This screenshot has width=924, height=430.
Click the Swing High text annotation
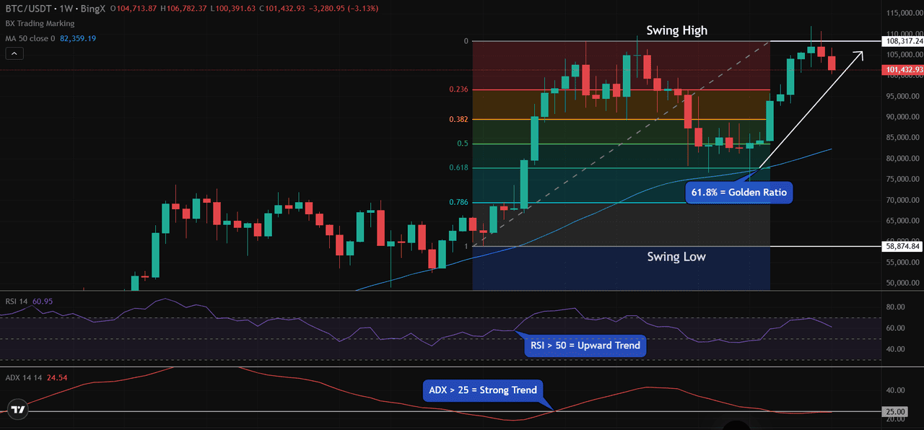676,30
